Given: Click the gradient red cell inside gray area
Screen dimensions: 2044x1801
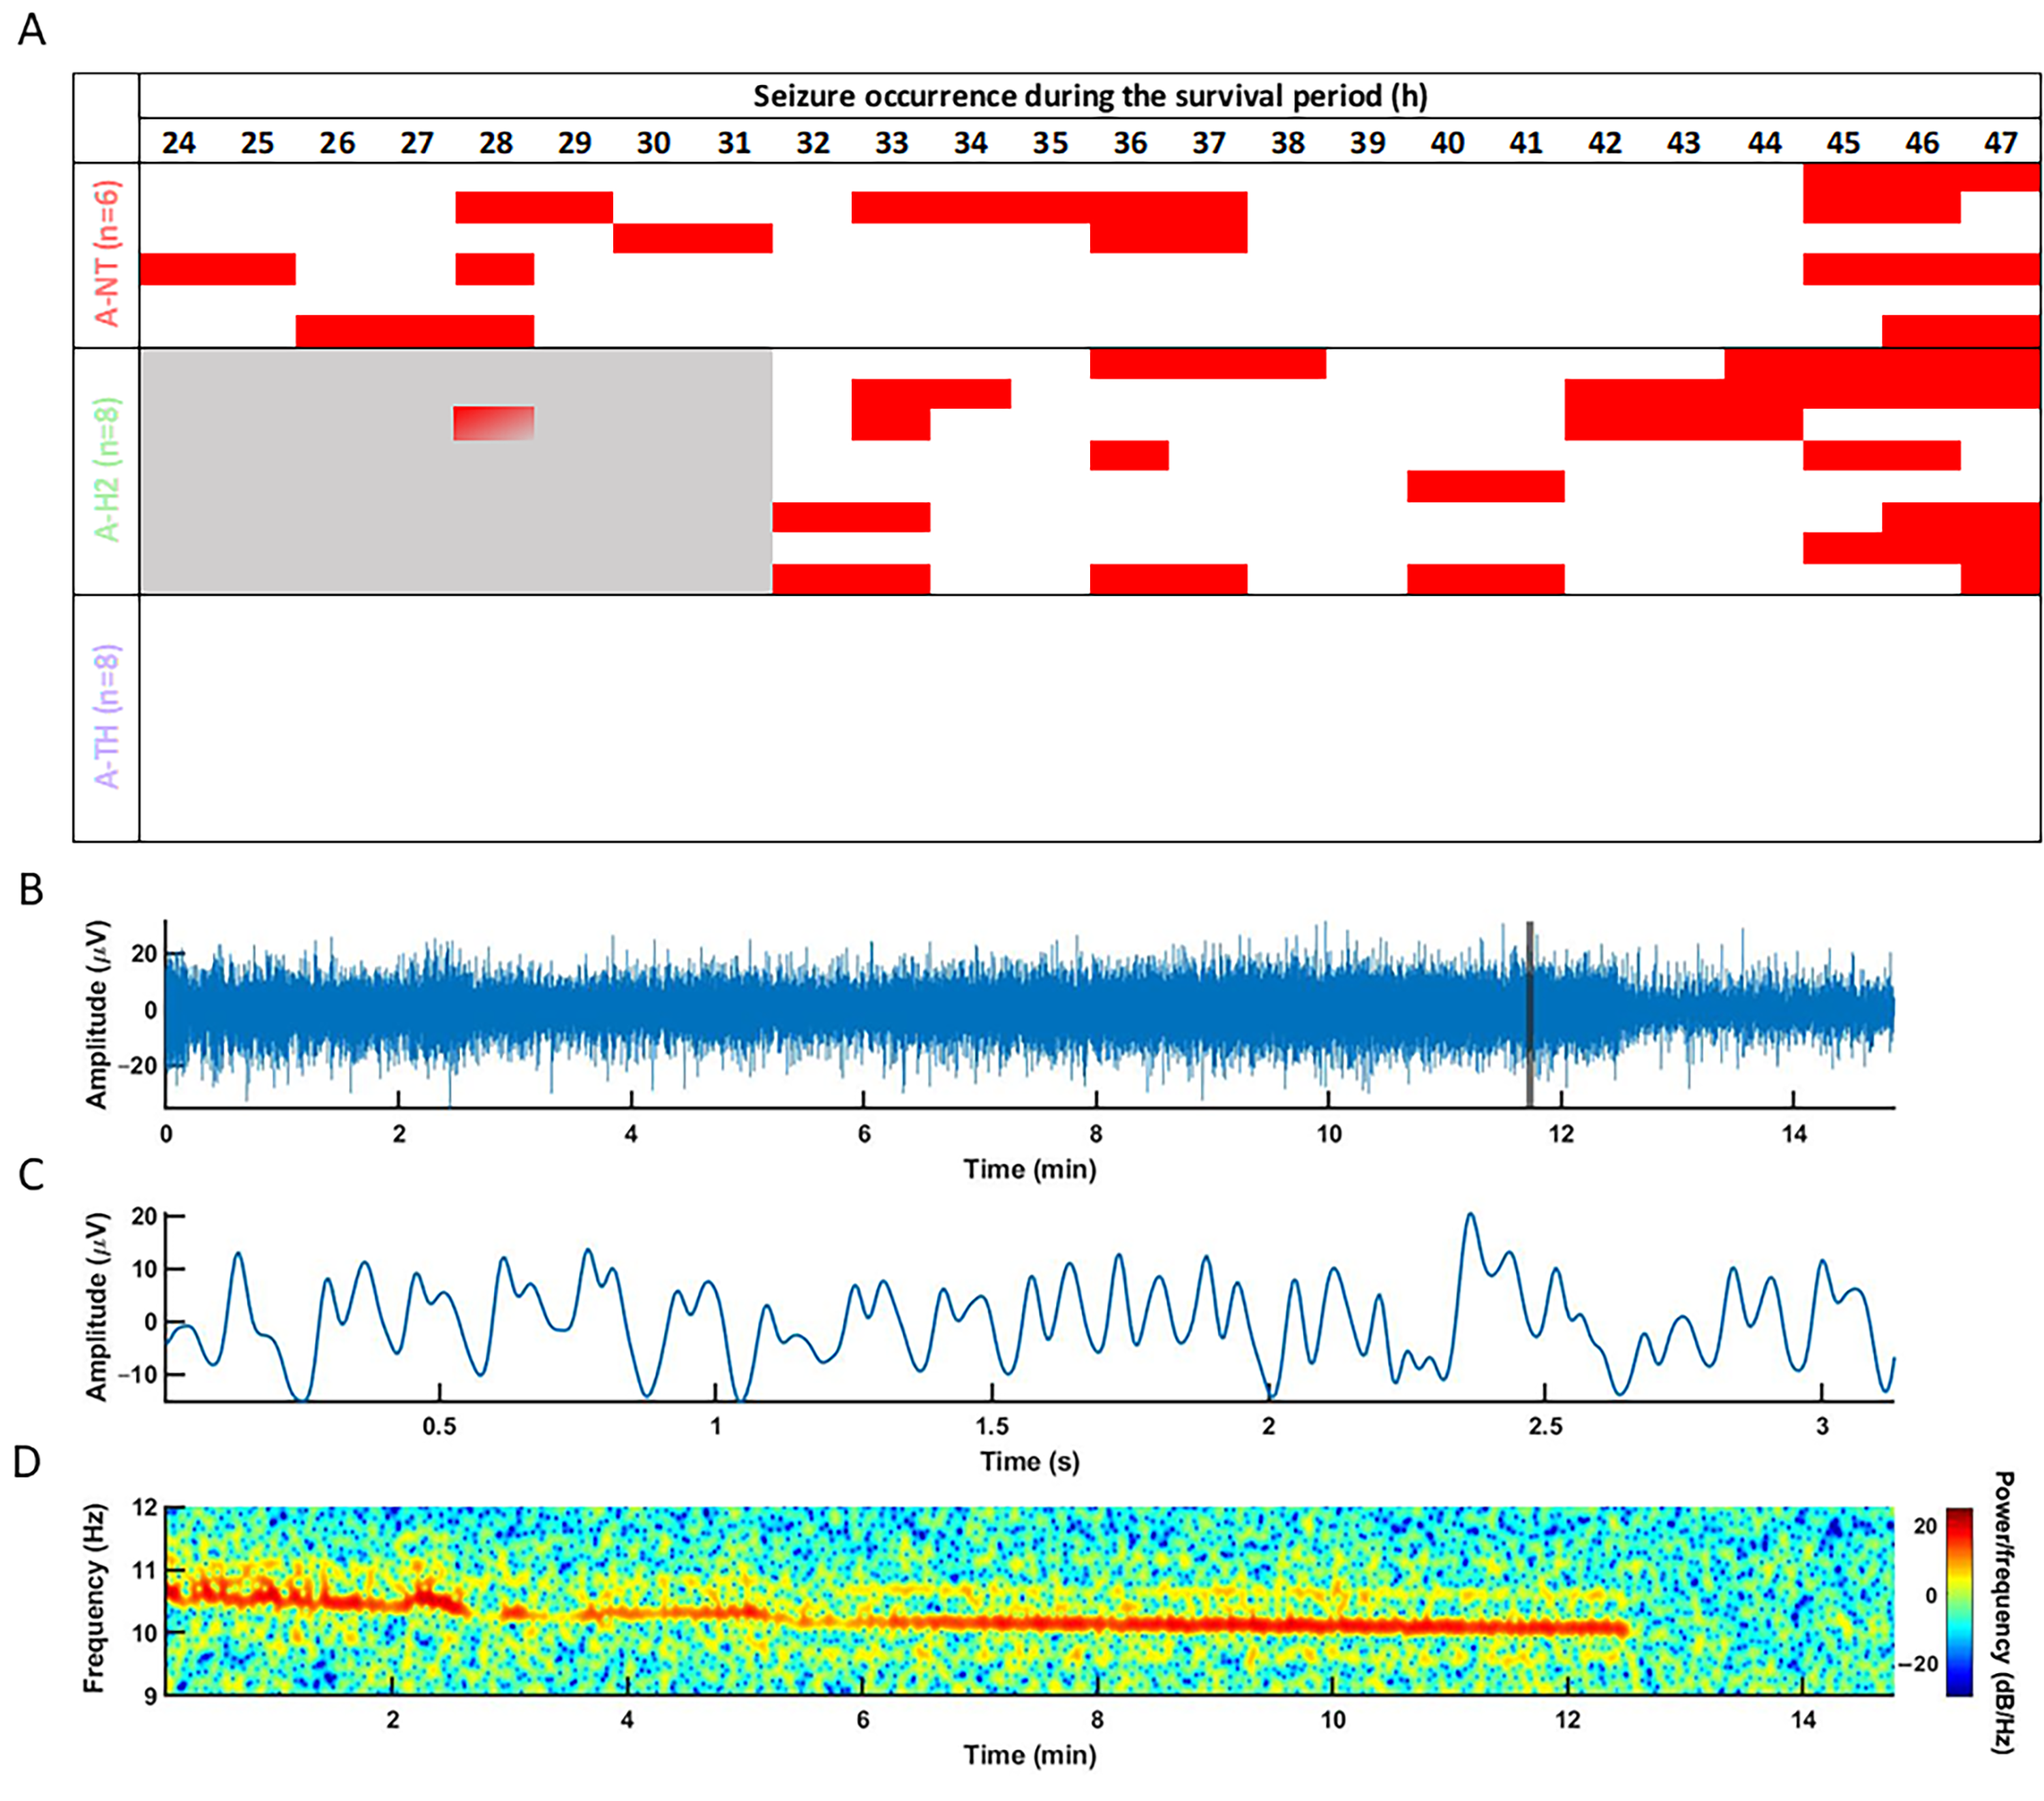Looking at the screenshot, I should tap(493, 423).
